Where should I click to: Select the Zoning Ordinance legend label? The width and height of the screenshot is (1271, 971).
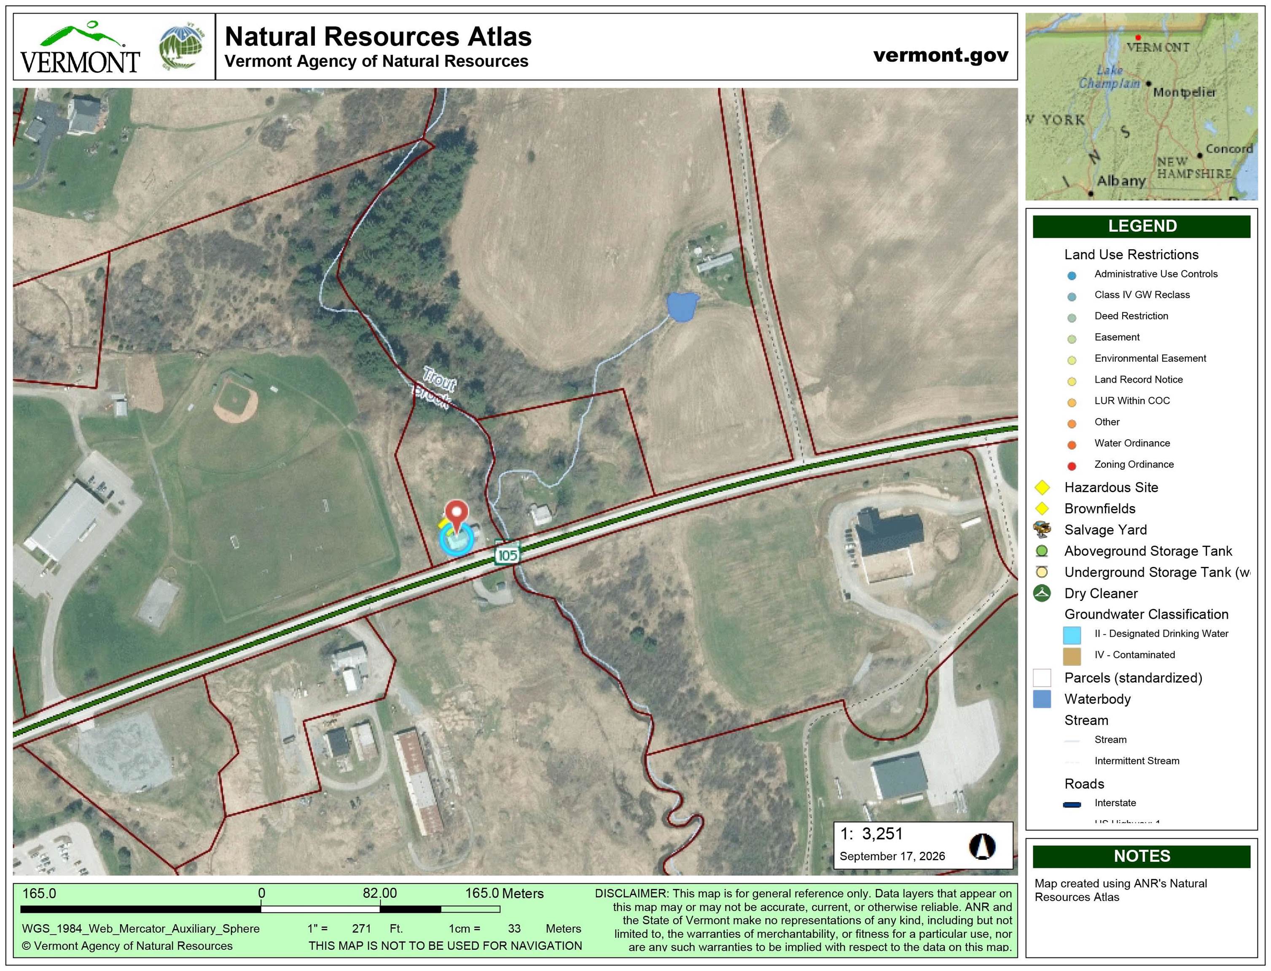pos(1134,464)
